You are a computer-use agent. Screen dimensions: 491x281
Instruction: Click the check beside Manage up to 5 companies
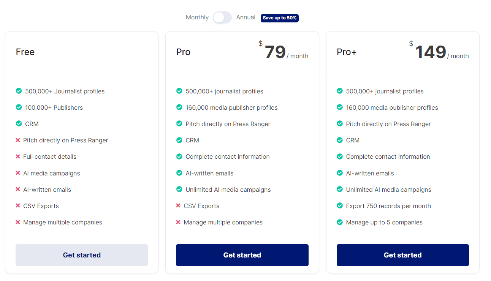coord(339,222)
